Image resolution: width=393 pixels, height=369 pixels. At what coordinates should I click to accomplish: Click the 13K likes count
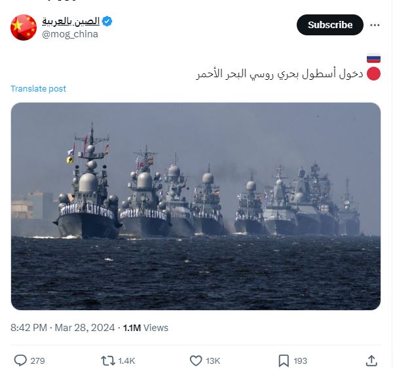[213, 360]
